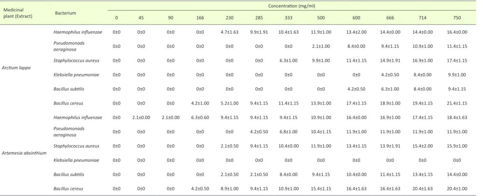
Task: Click the '9.9±1.00' value in Klebsiella pneumoniae row
Action: click(457, 75)
